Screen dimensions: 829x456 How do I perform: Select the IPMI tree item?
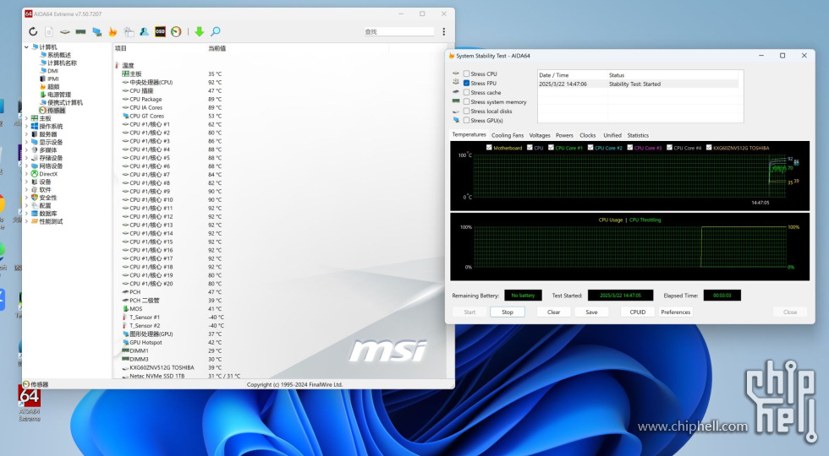tap(49, 79)
